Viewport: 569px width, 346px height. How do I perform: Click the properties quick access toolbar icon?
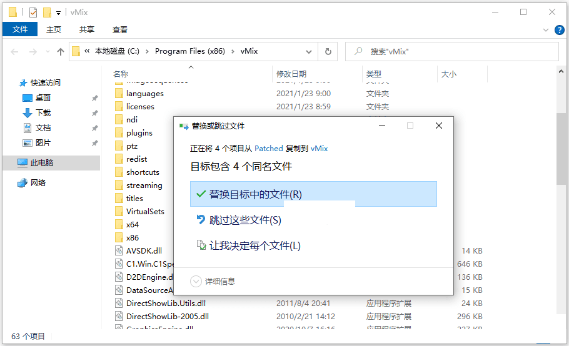click(x=33, y=12)
